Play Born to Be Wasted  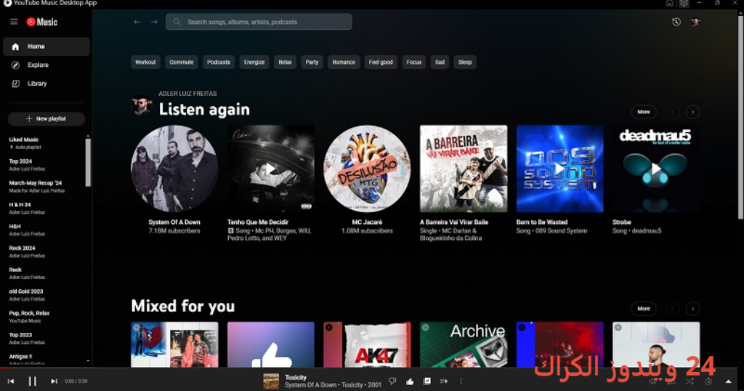pos(560,169)
